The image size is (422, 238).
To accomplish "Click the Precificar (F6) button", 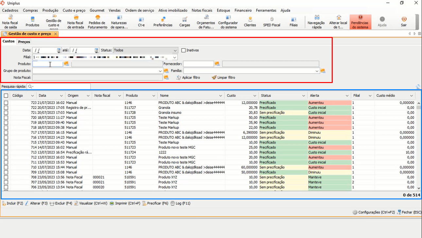I will (x=155, y=203).
